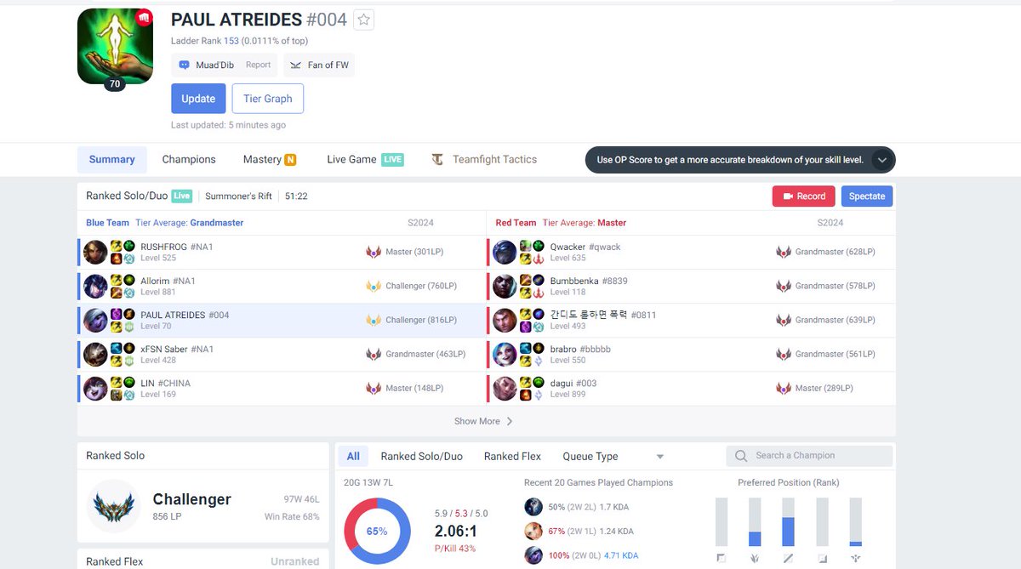Screen dimensions: 1021x569
Task: Open Allorim #NA1 profile
Action: click(168, 281)
